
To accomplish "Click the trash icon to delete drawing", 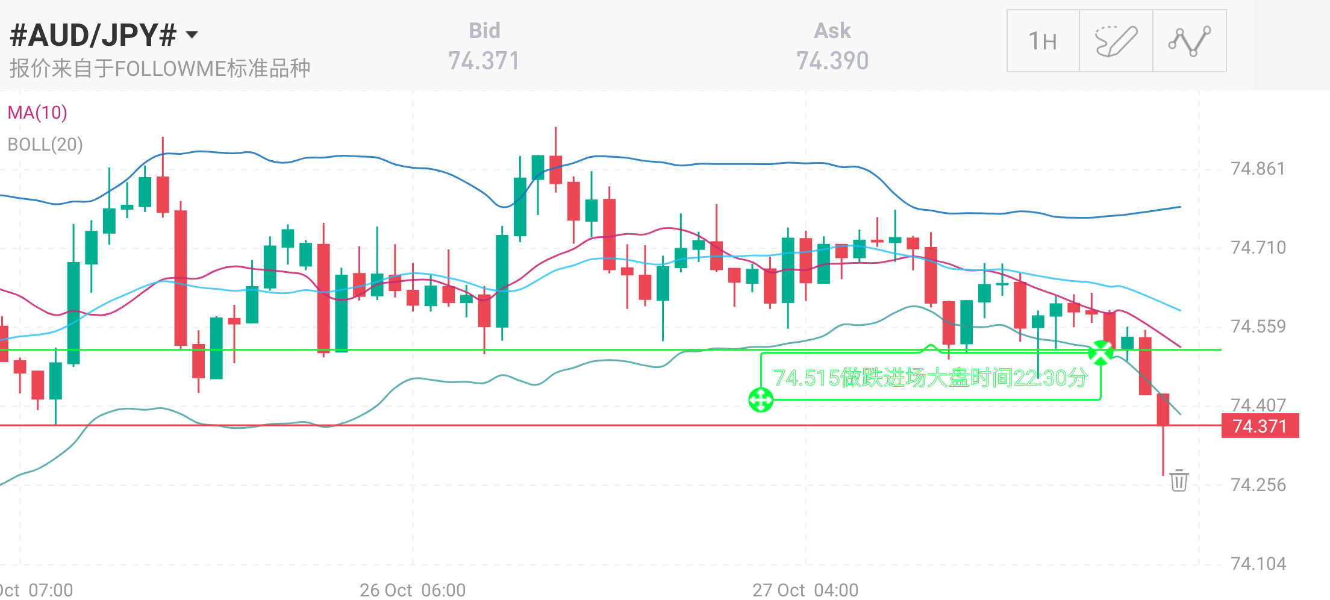I will (1179, 481).
